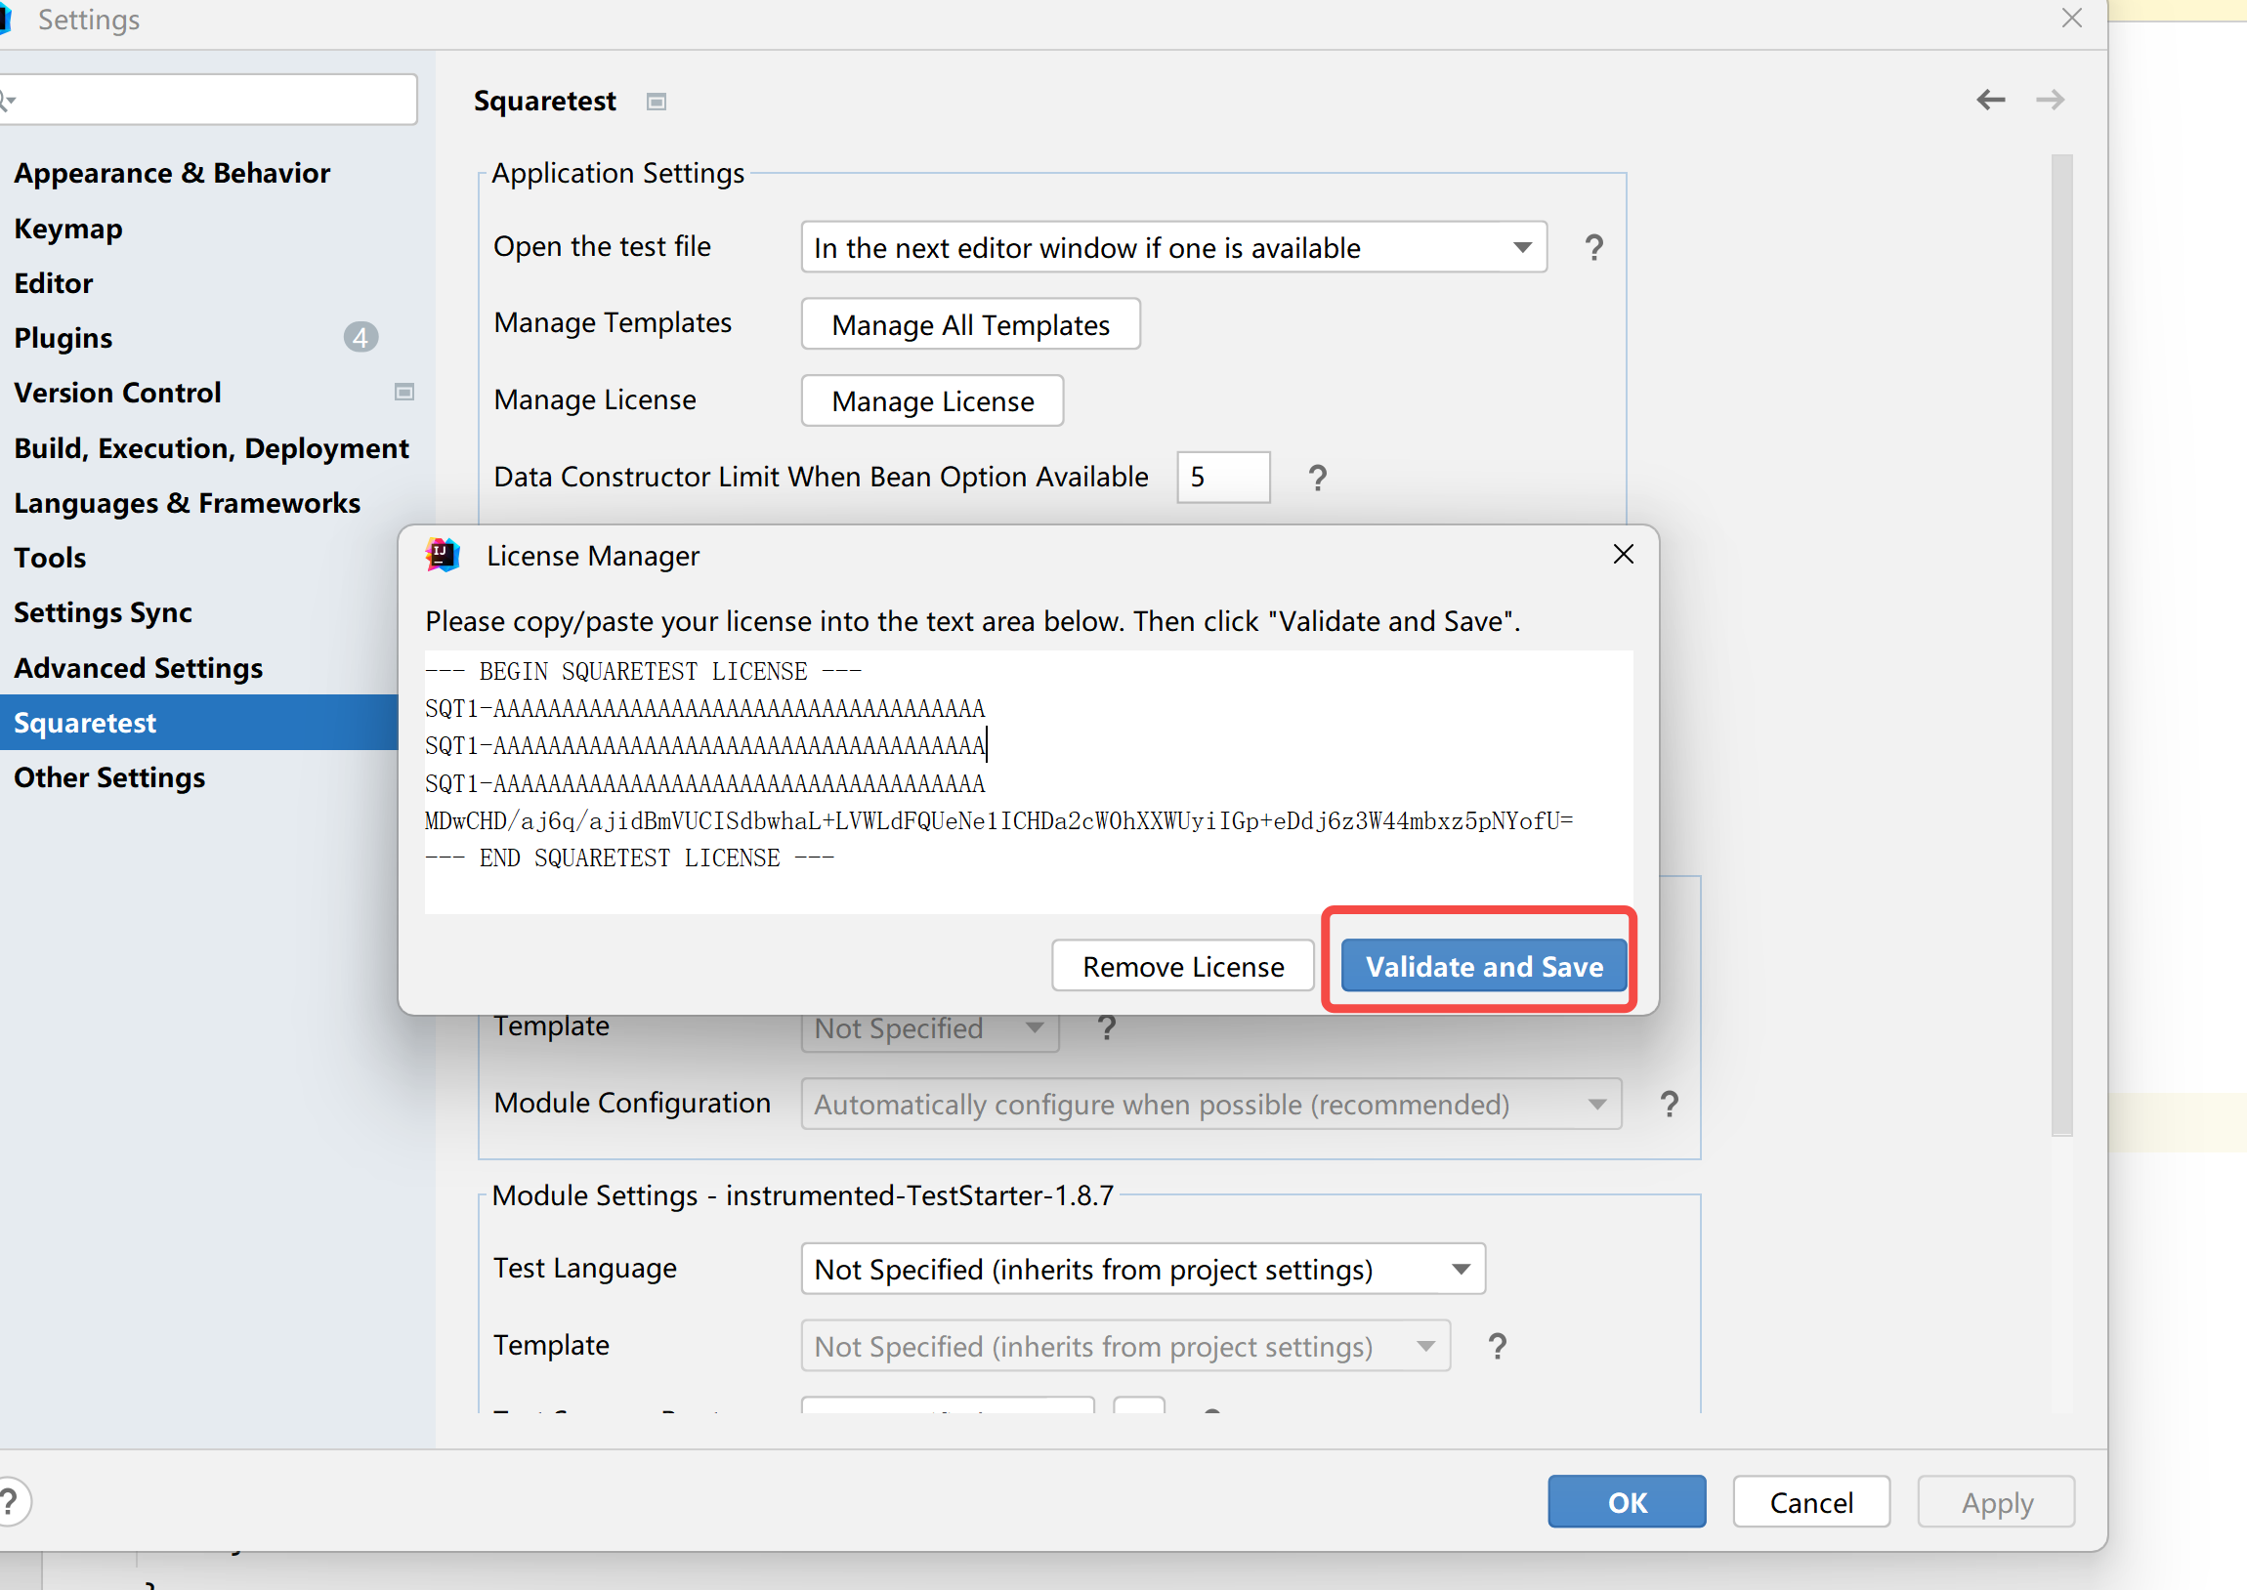2247x1590 pixels.
Task: Select Appearance & Behavior category
Action: (x=171, y=173)
